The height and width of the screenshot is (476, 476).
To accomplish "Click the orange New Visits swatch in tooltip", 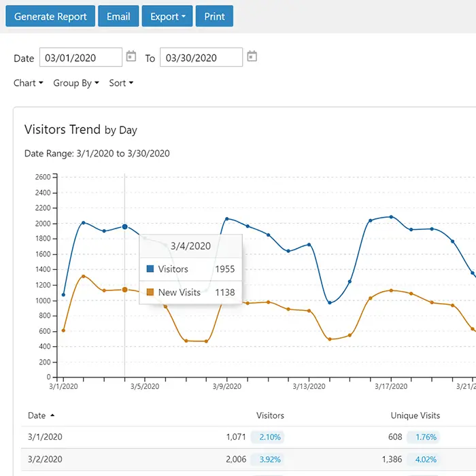I will pyautogui.click(x=150, y=292).
